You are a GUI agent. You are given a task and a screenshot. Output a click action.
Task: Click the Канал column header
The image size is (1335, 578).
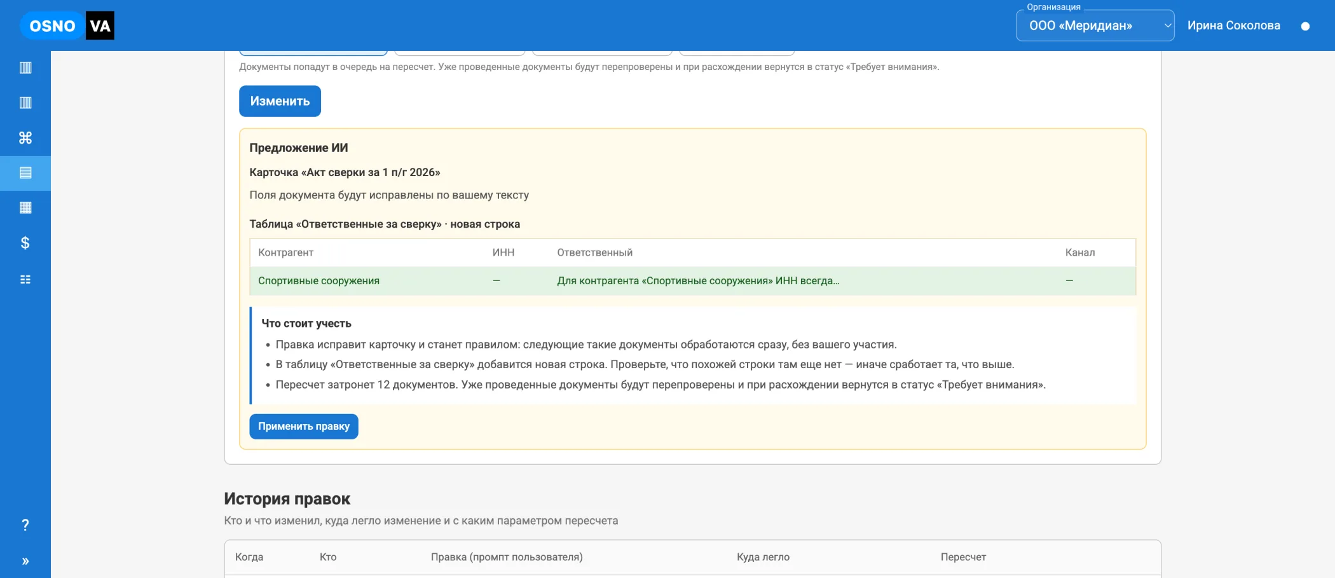pyautogui.click(x=1080, y=252)
